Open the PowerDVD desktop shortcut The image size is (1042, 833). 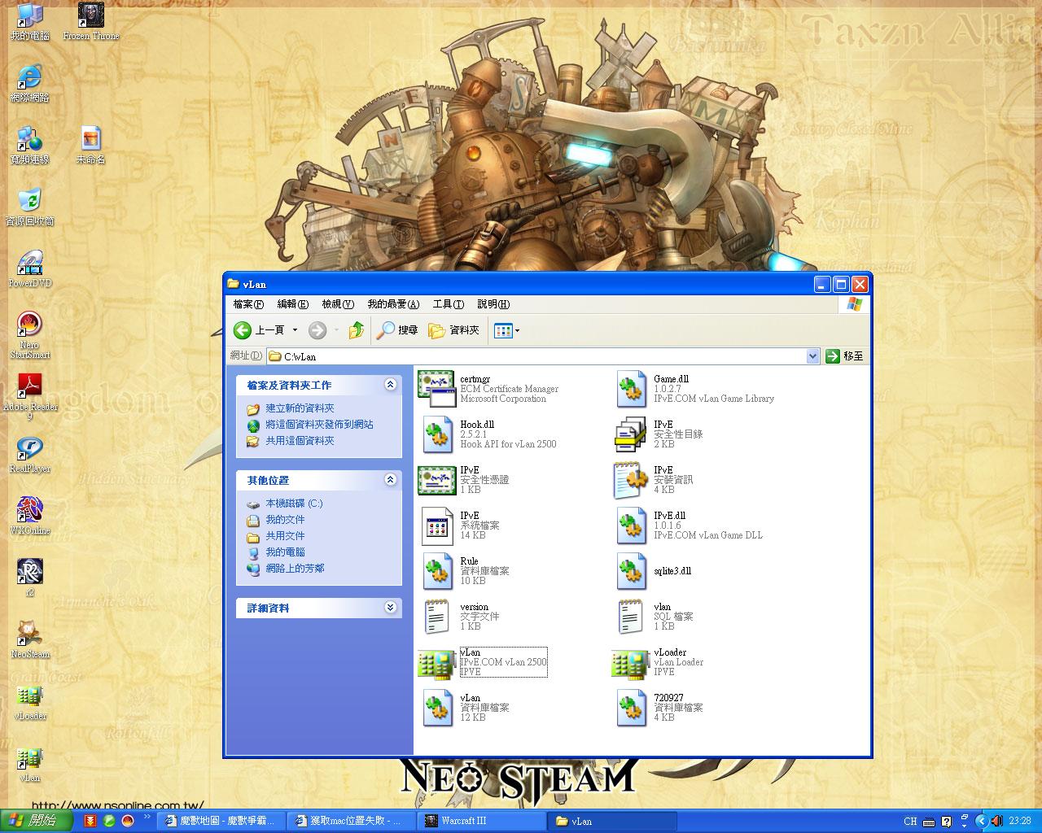[x=29, y=263]
